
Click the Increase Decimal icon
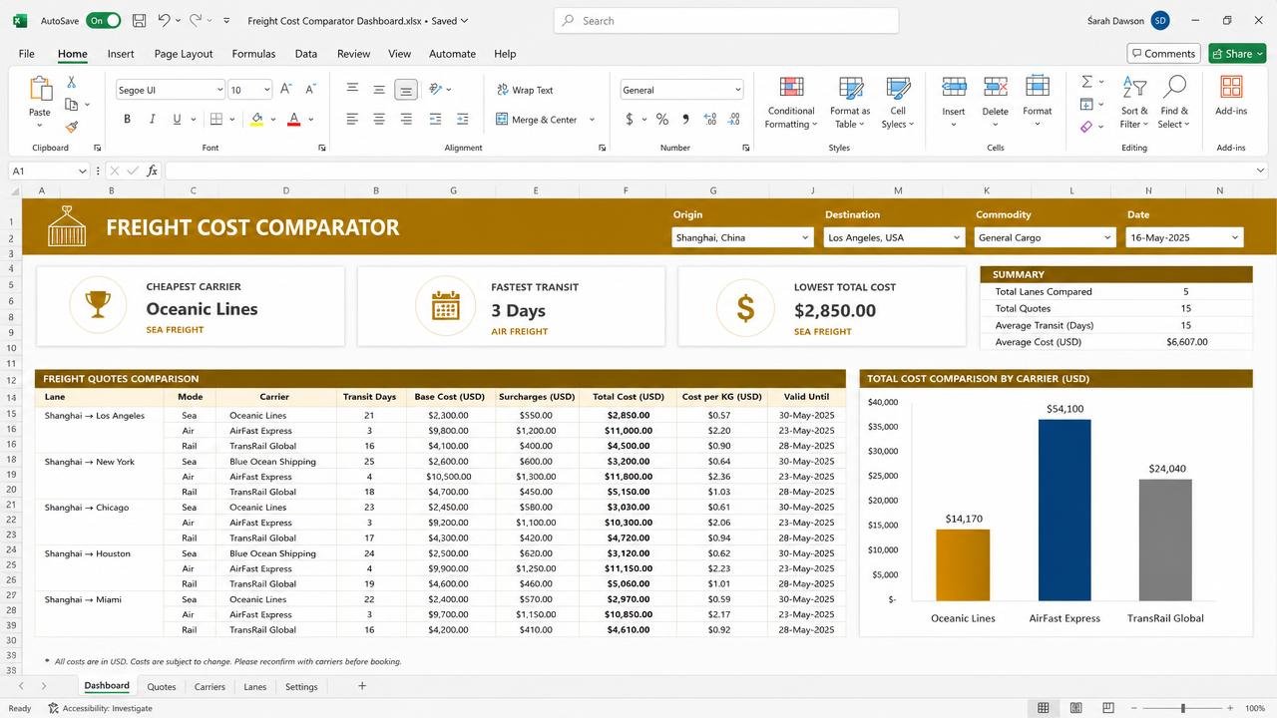pos(710,119)
